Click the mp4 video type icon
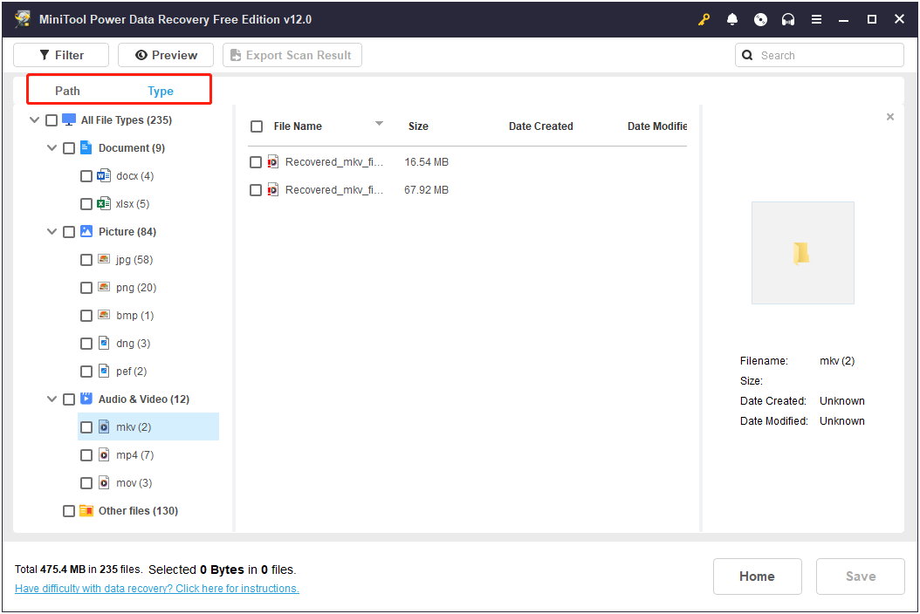 (x=104, y=454)
